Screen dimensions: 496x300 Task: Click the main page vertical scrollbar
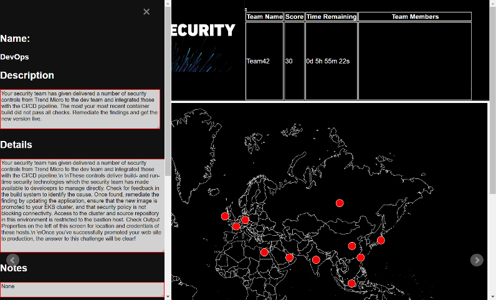point(493,100)
